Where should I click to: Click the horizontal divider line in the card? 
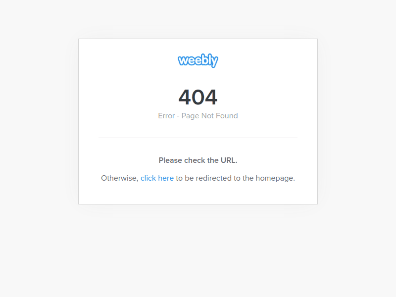(x=198, y=138)
